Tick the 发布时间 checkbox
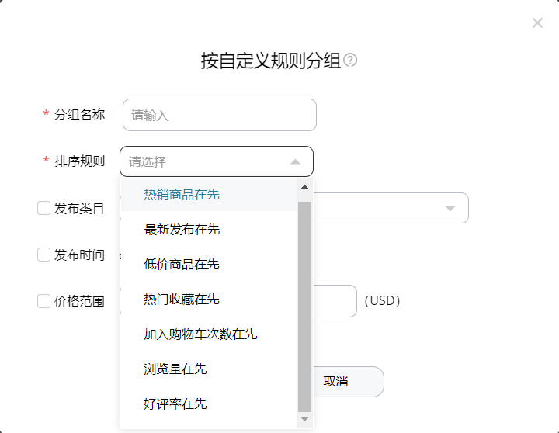The width and height of the screenshot is (559, 433). (43, 255)
